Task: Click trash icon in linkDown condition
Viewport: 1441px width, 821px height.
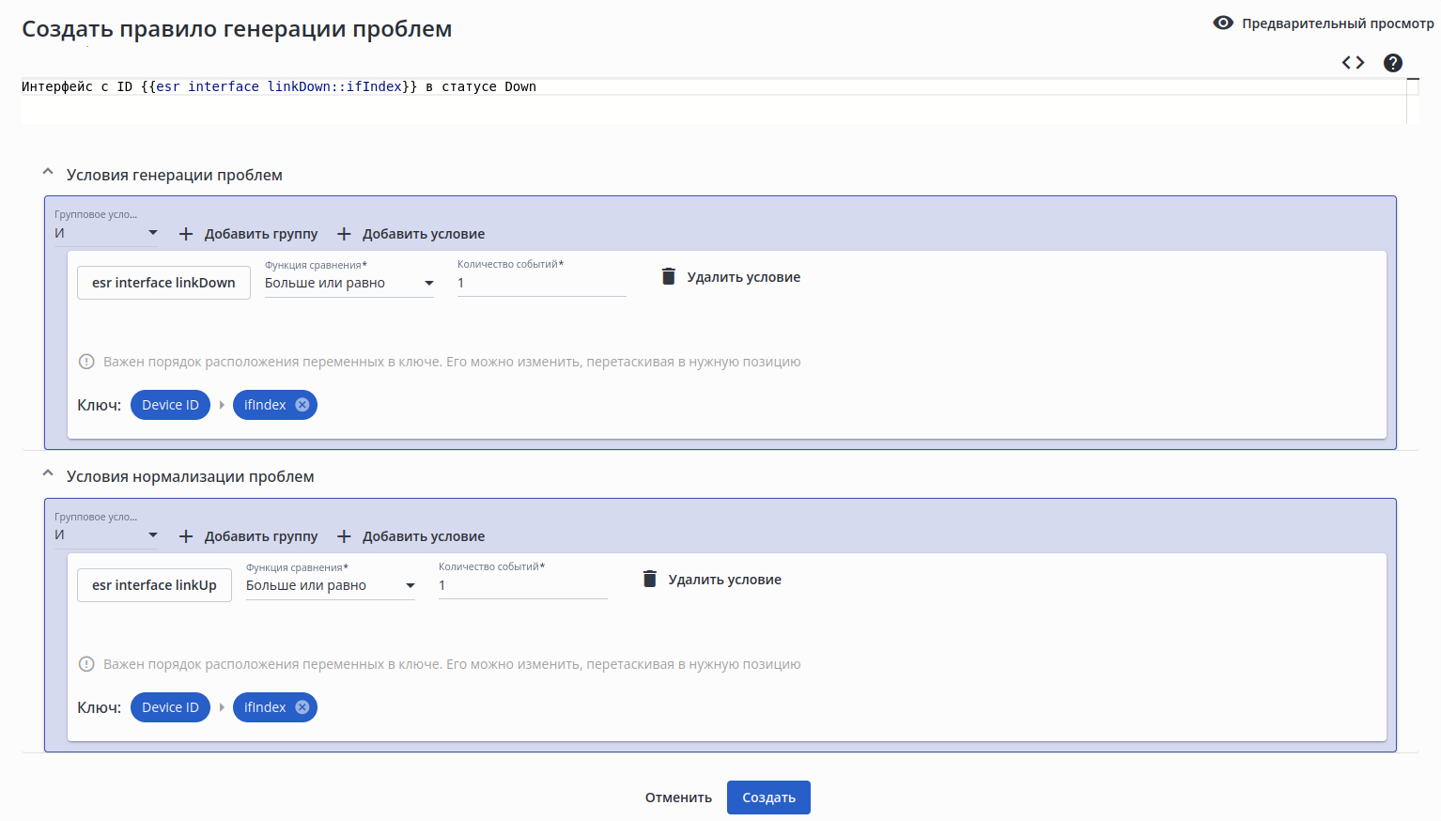Action: coord(669,276)
